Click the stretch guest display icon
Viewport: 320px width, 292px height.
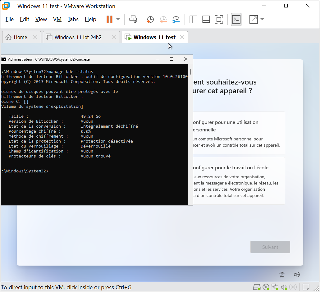[x=254, y=19]
